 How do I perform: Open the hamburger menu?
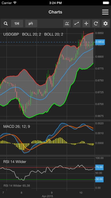tap(105, 12)
